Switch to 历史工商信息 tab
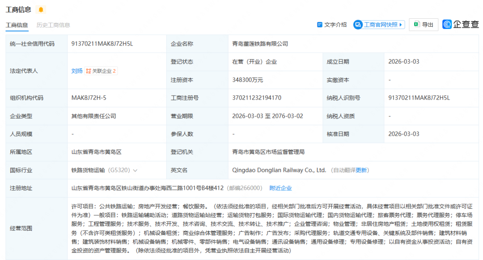 coord(53,25)
